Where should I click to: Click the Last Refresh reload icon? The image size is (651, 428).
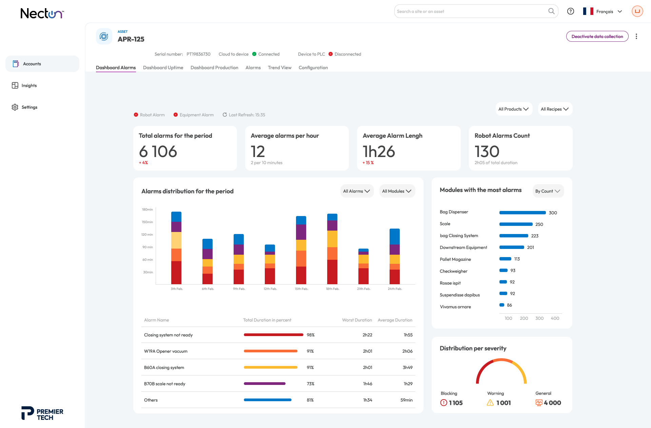(224, 115)
